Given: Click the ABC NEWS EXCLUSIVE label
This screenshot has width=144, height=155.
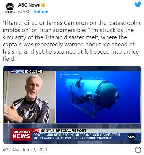Looking at the screenshot, I should click(x=27, y=72).
